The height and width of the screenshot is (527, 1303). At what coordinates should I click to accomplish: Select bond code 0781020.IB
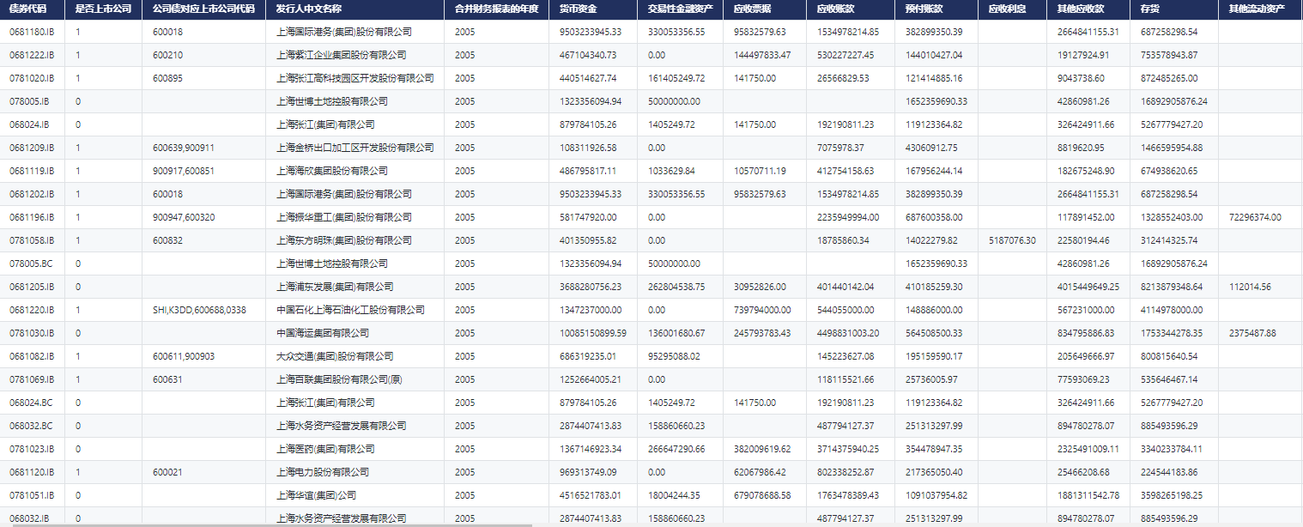click(x=32, y=78)
